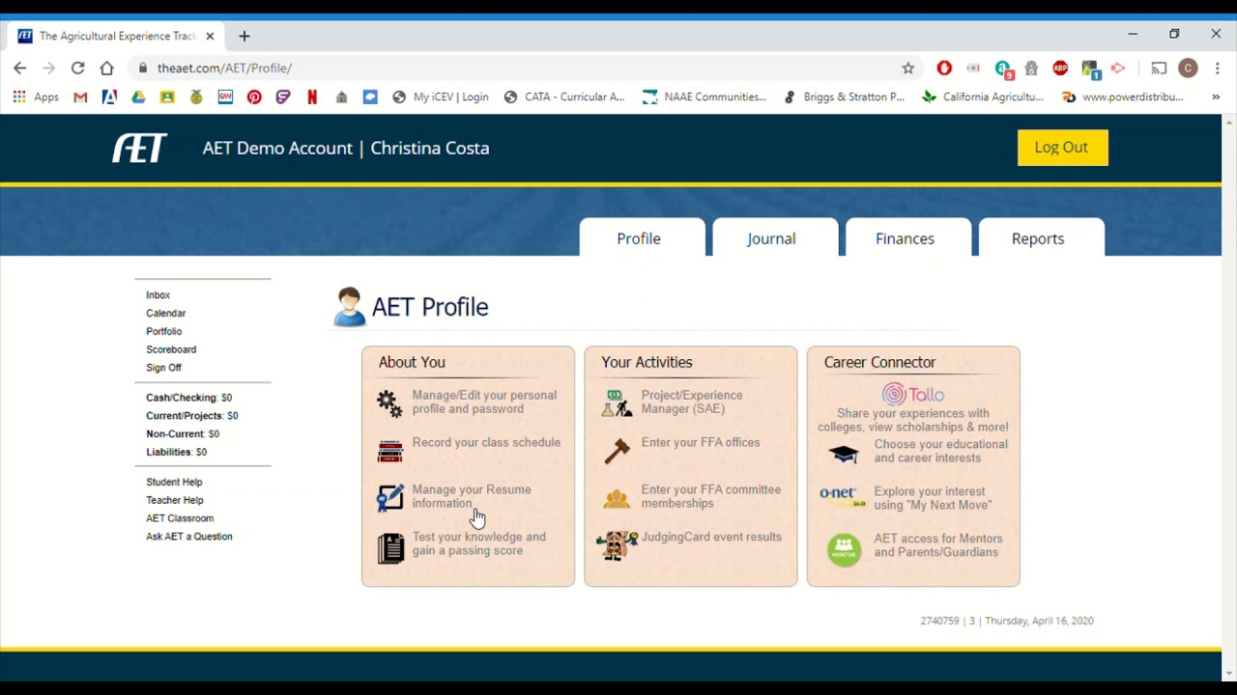
Task: Open AET access for Mentors and Parents/Guardians
Action: [937, 545]
